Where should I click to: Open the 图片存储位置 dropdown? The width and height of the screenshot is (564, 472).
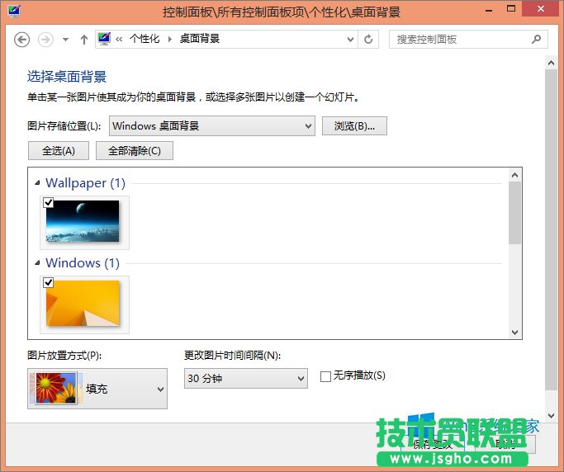[x=212, y=125]
